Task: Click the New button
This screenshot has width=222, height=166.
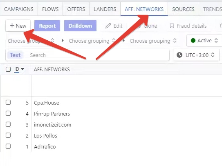Action: click(18, 26)
